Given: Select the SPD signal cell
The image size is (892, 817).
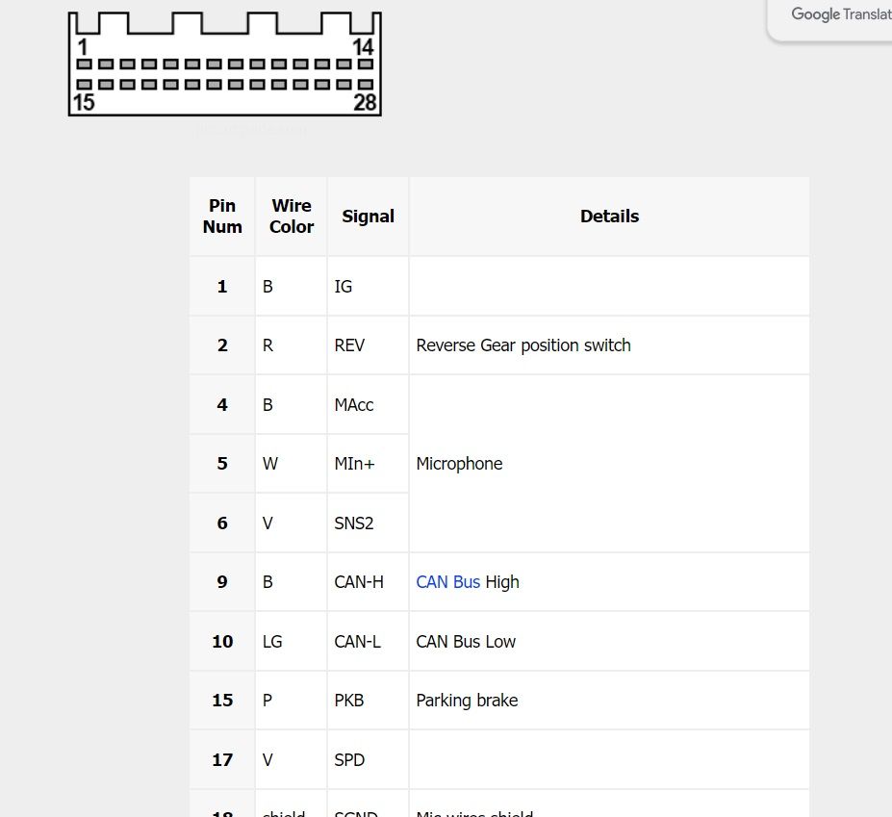Looking at the screenshot, I should click(x=369, y=759).
